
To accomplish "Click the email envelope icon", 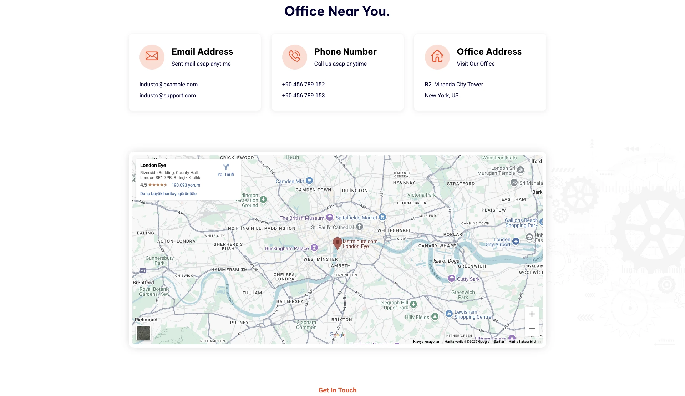I will coord(152,57).
